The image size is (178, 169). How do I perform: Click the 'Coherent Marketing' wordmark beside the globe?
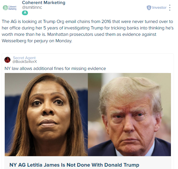[x=12, y=8]
